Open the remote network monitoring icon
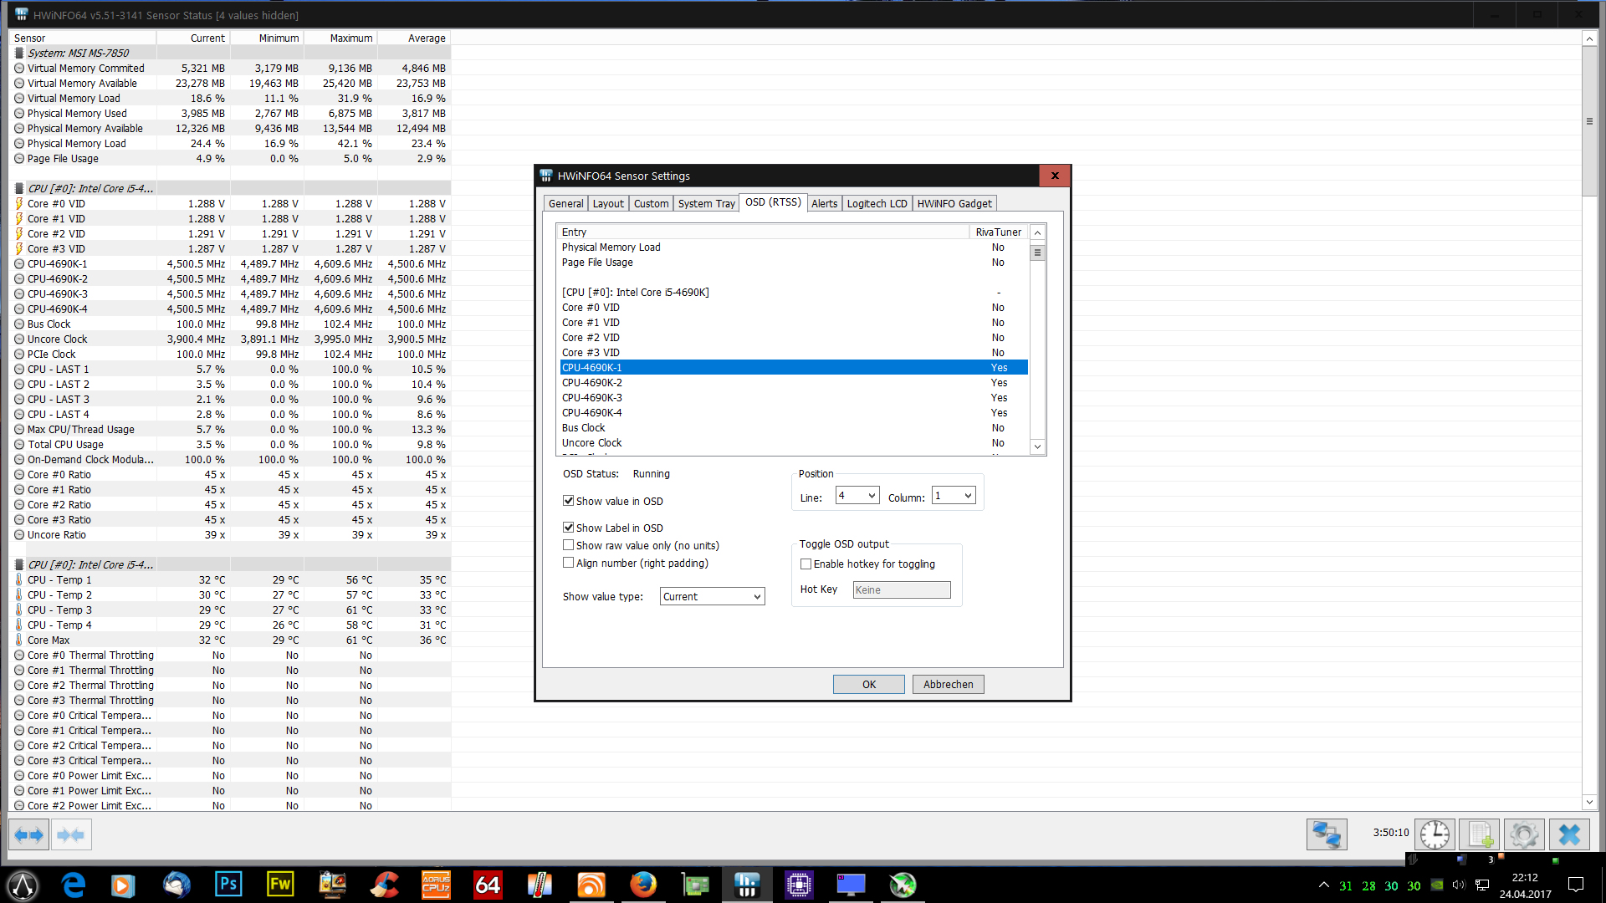1606x903 pixels. [x=1327, y=834]
